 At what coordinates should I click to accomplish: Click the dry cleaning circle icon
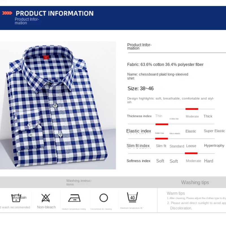tap(104, 198)
